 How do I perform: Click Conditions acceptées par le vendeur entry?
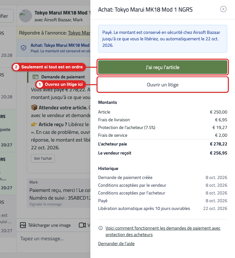[163, 185]
